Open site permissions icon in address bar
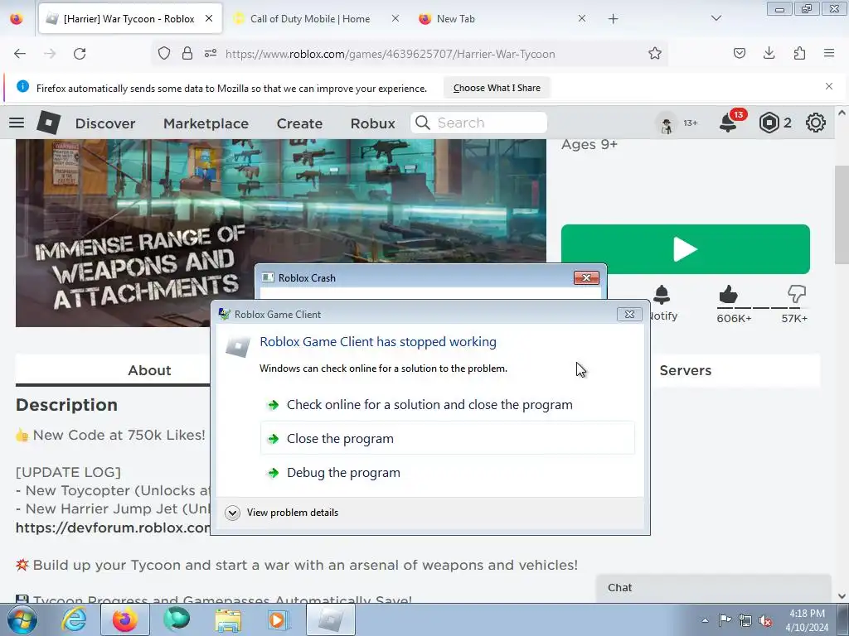Viewport: 849px width, 636px height. click(x=211, y=54)
